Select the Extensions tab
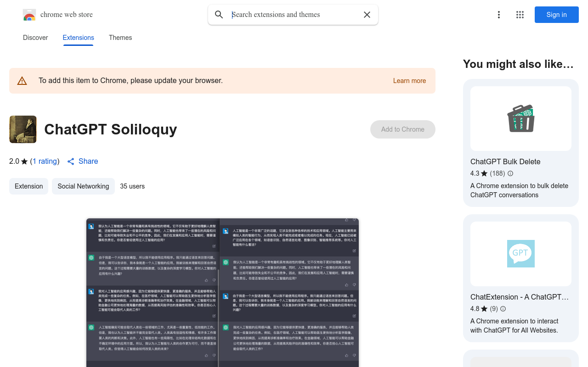The width and height of the screenshot is (588, 367). pos(79,38)
